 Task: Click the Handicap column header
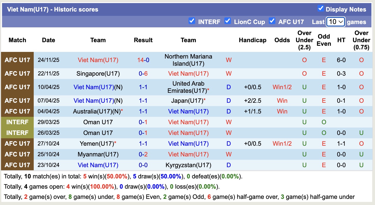253,40
